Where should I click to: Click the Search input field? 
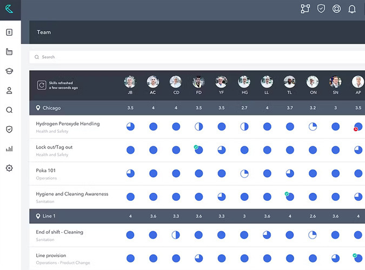click(195, 57)
